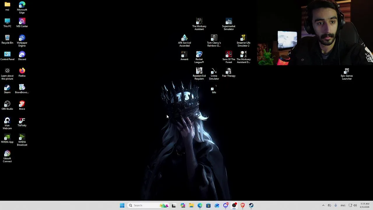Show hidden system tray icons
The width and height of the screenshot is (373, 210).
(x=323, y=205)
